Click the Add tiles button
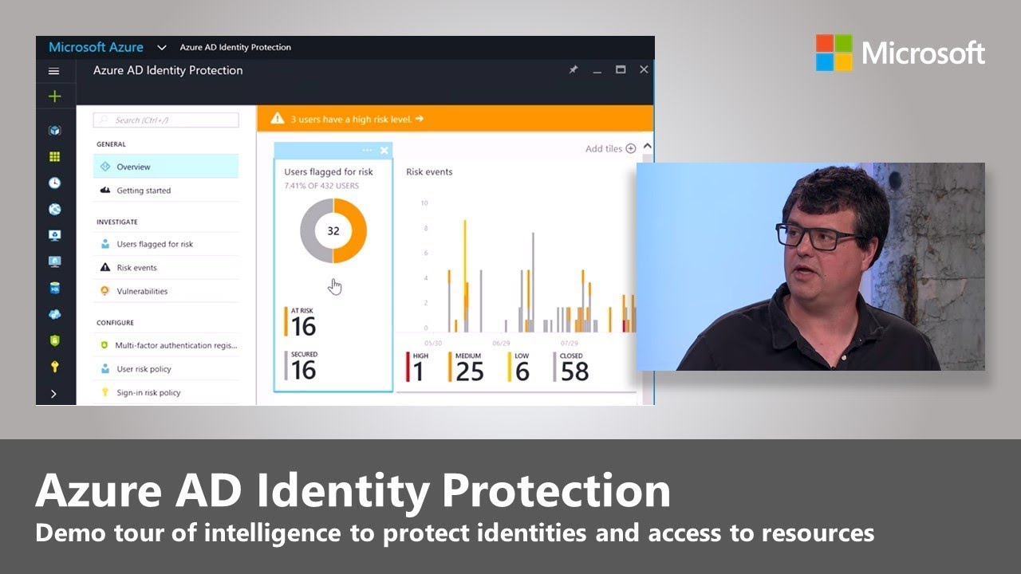The image size is (1021, 574). click(610, 148)
